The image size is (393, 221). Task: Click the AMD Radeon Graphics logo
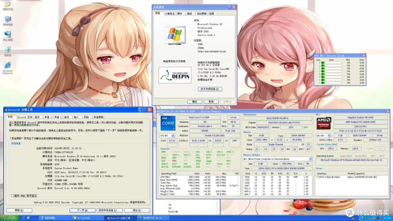[324, 123]
